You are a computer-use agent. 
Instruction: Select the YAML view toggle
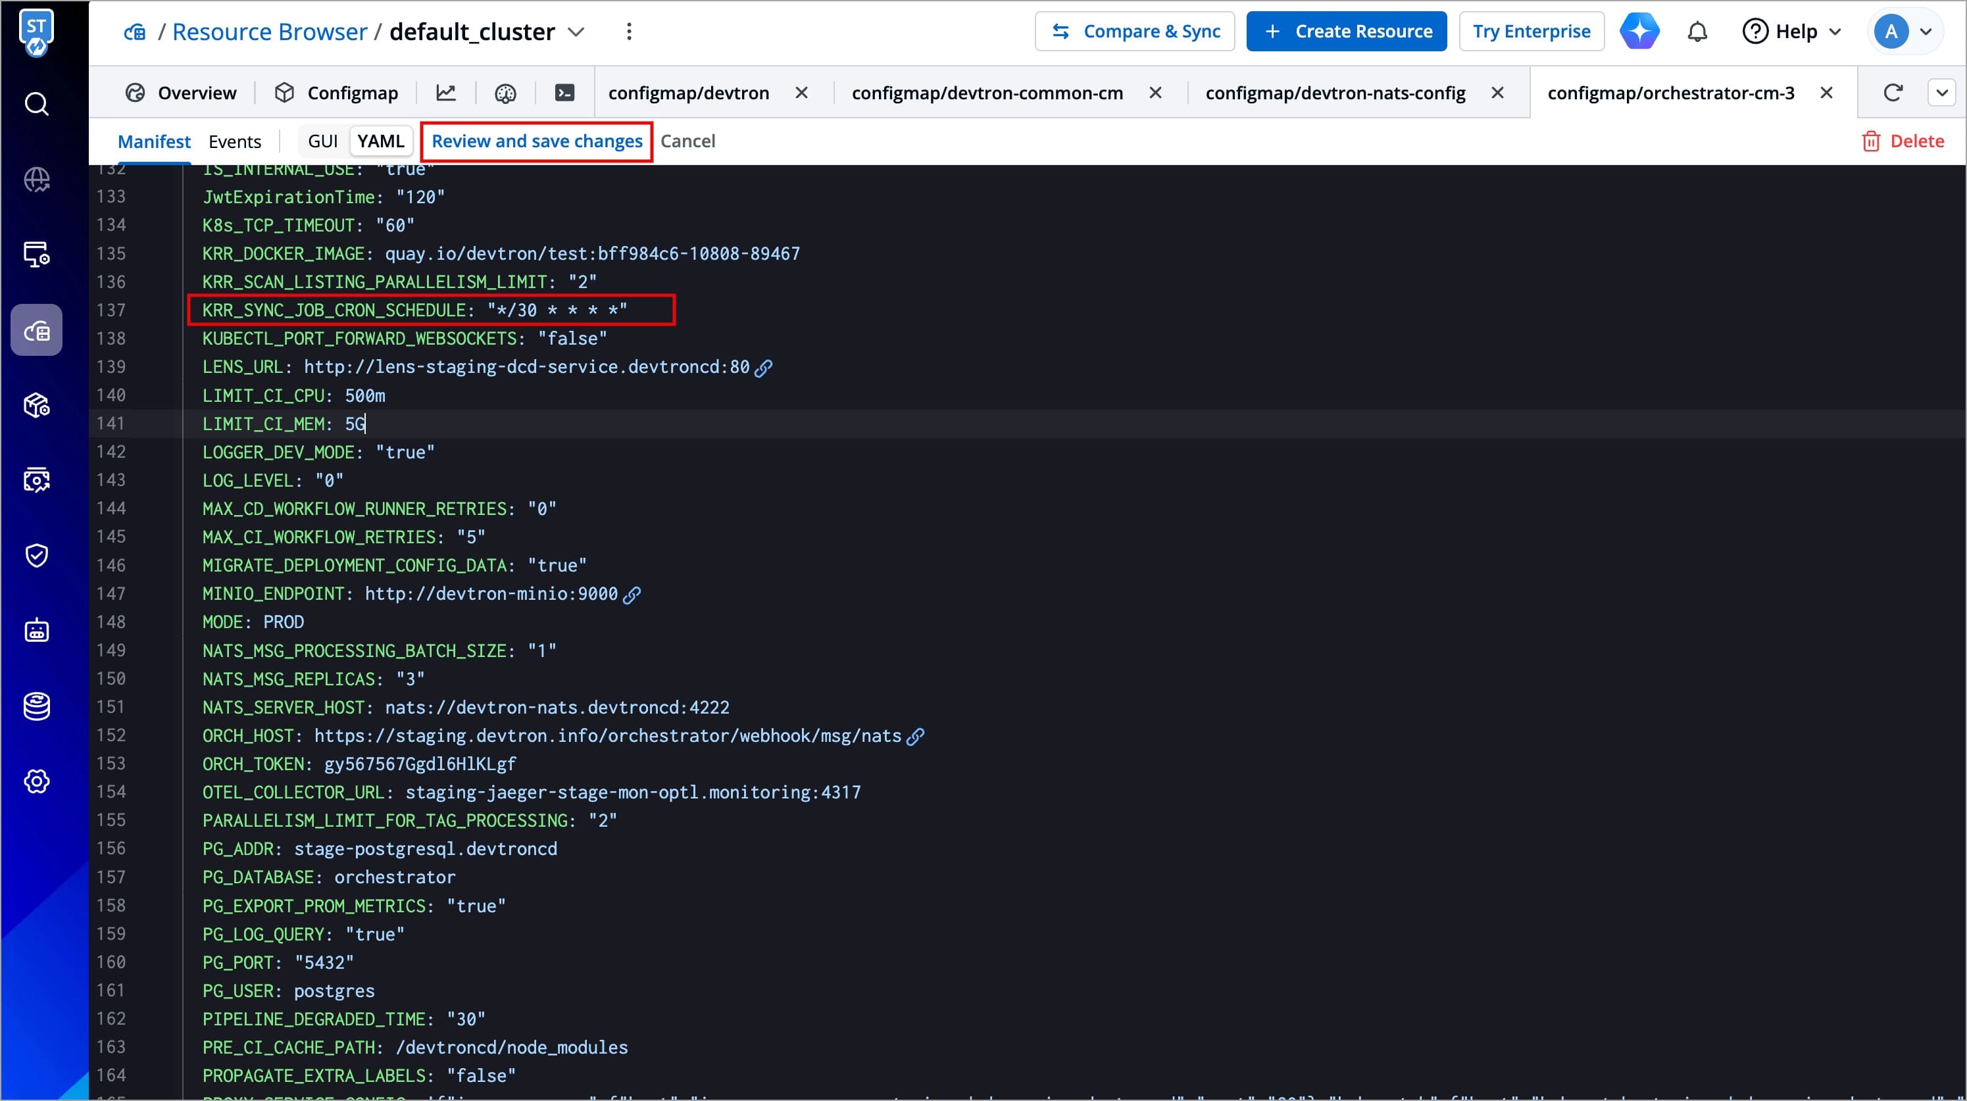point(380,141)
